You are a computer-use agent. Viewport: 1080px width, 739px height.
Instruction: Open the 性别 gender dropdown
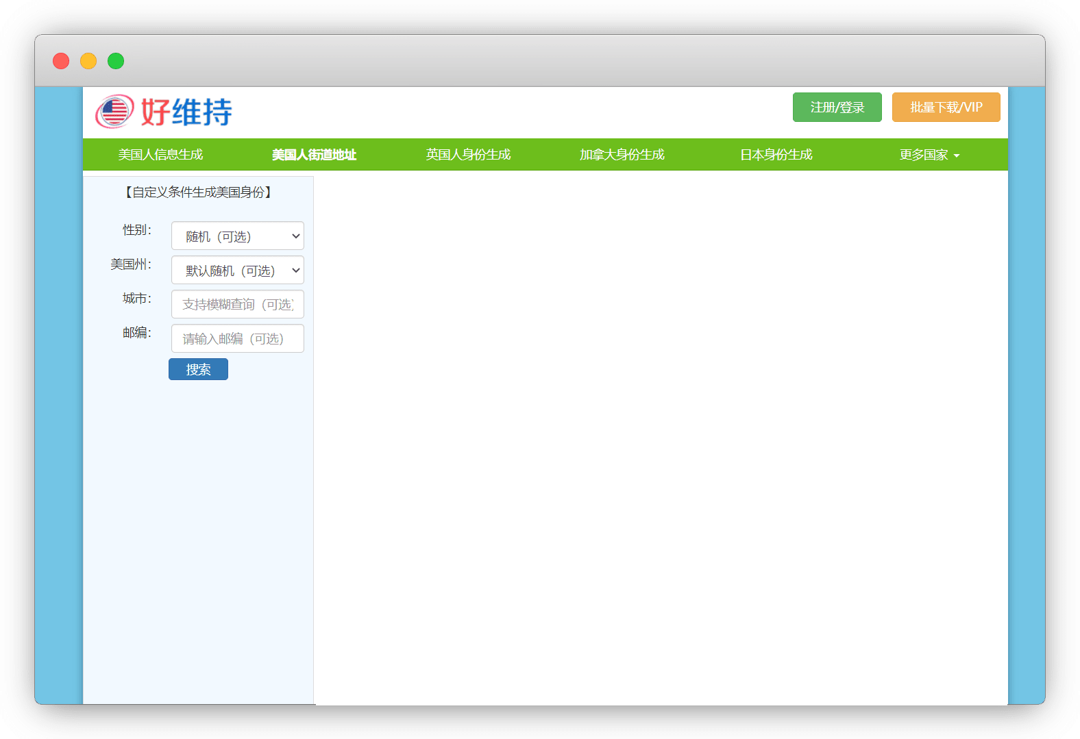(237, 236)
